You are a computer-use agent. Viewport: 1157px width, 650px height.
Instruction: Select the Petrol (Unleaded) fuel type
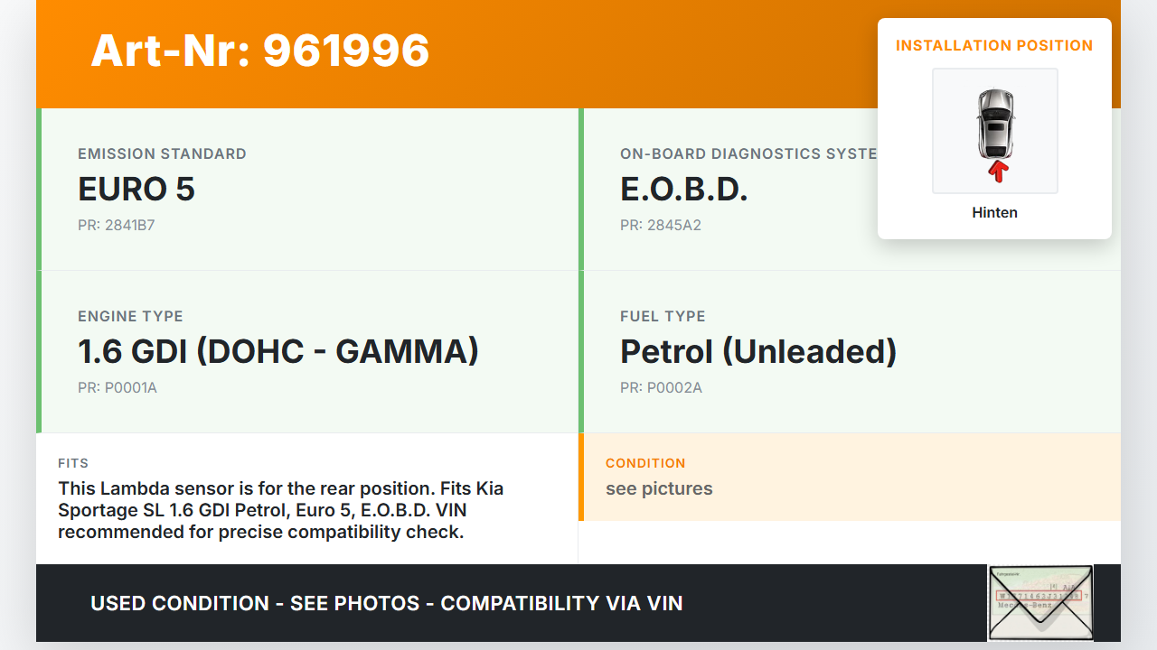click(758, 352)
